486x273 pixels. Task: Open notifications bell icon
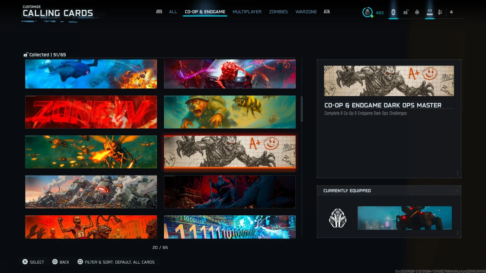[x=417, y=12]
